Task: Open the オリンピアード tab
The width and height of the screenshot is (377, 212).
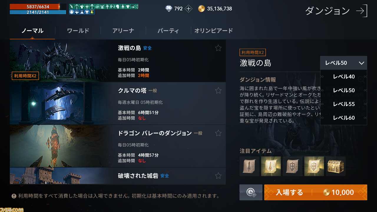Action: click(214, 31)
